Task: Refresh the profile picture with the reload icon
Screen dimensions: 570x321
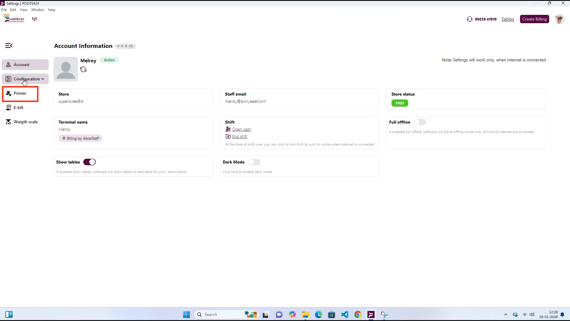Action: coord(83,69)
